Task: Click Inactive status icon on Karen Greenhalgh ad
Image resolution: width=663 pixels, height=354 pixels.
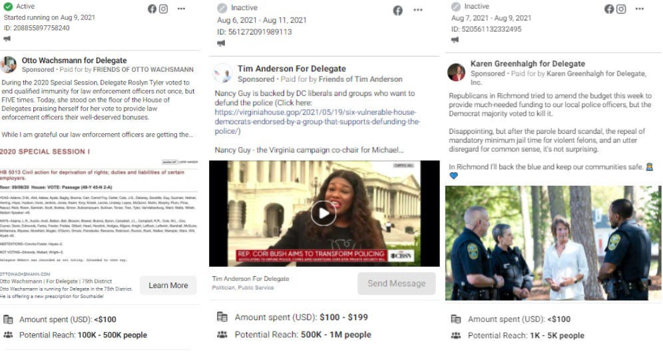Action: pos(456,7)
